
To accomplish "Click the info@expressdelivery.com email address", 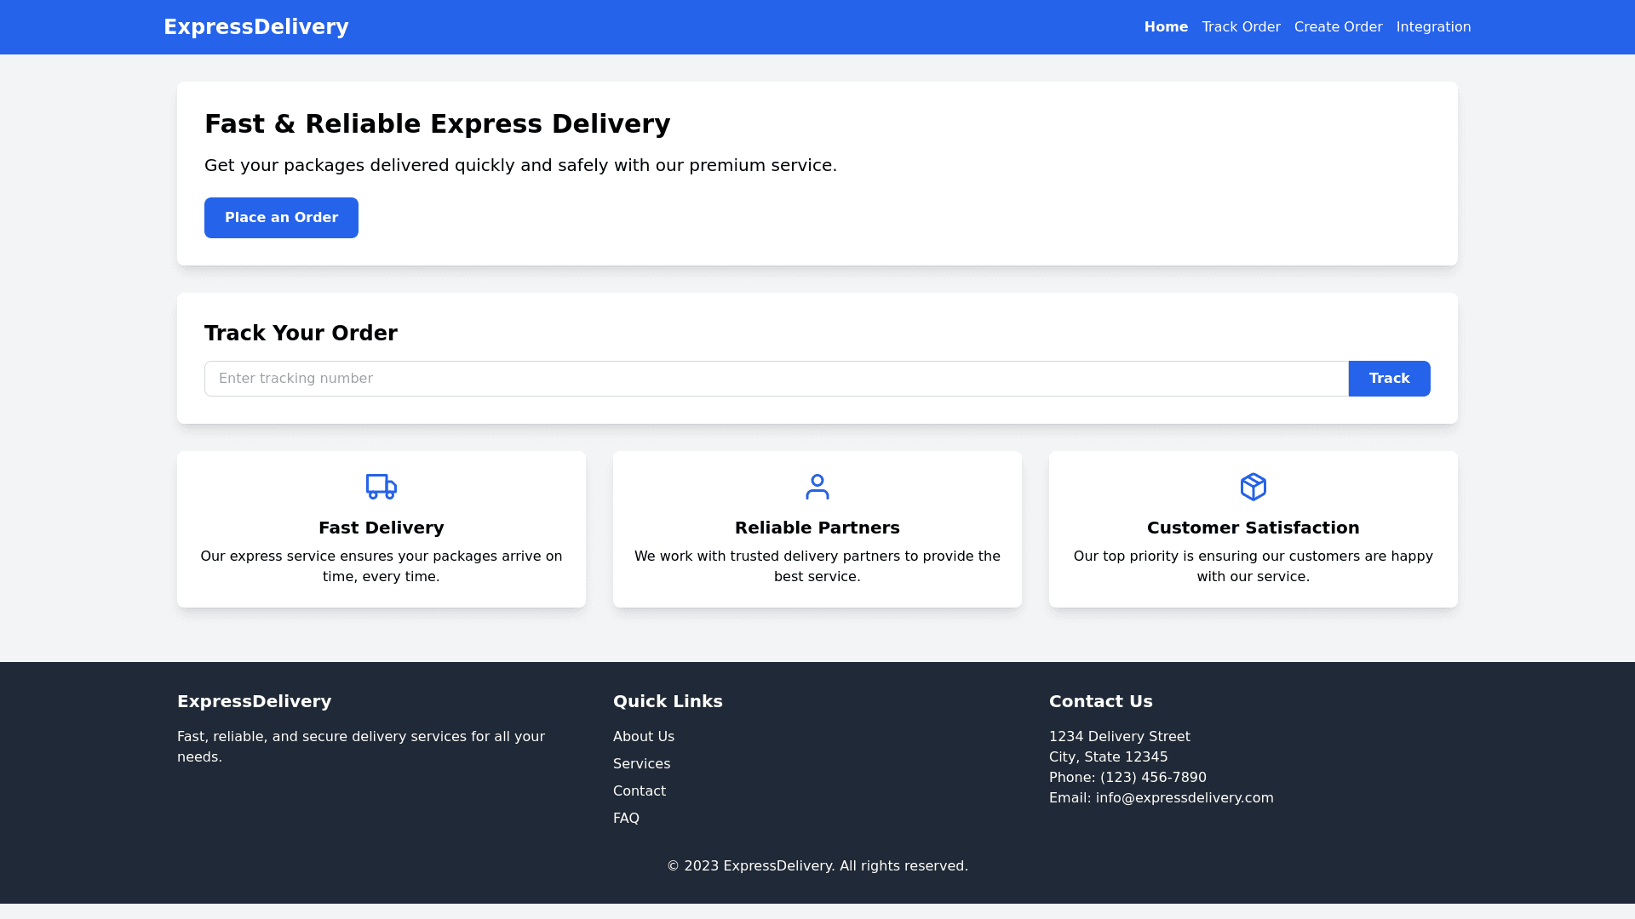I will (x=1184, y=798).
